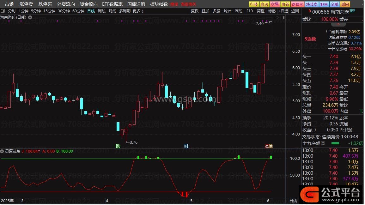The image size is (365, 205).
Task: Click the 叠加 overlay button
Action: [205, 11]
